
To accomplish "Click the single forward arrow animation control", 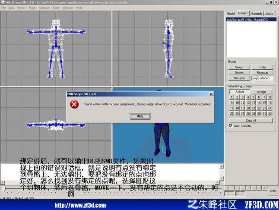I will click(248, 188).
